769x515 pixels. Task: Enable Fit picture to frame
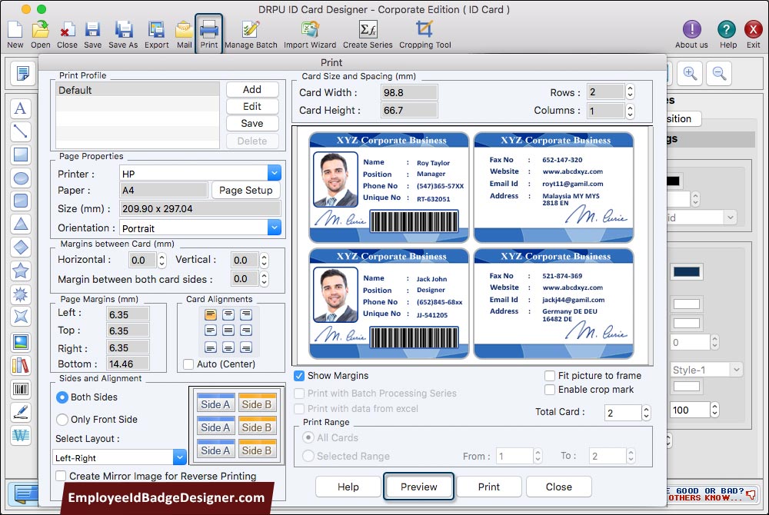click(x=550, y=376)
